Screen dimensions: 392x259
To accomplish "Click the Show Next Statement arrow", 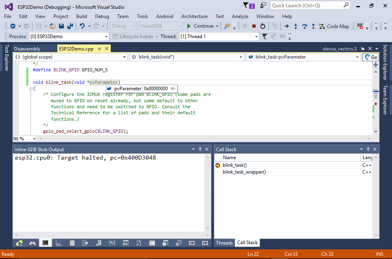I will (x=286, y=26).
